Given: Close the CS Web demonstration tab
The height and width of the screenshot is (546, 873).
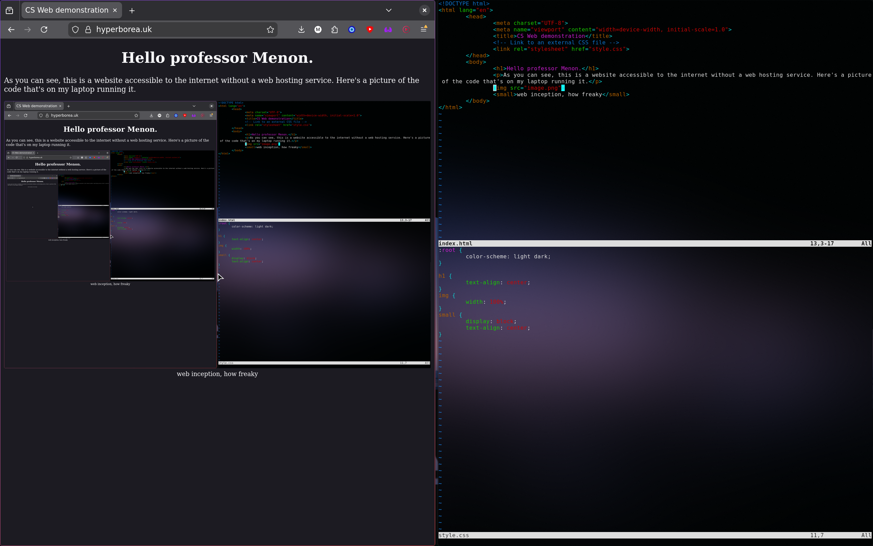Looking at the screenshot, I should tap(115, 11).
